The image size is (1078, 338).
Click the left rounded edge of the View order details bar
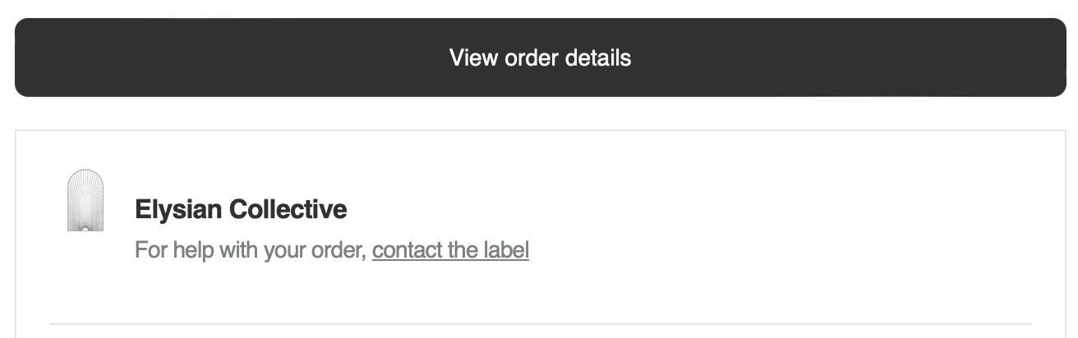click(25, 57)
